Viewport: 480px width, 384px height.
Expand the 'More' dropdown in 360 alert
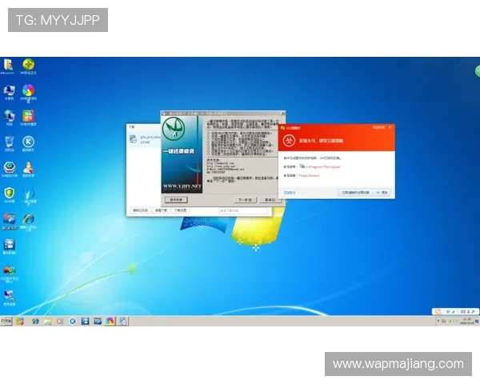click(384, 192)
